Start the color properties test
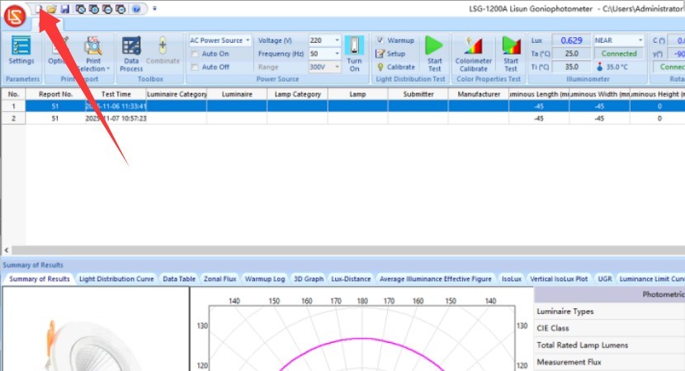The image size is (685, 371). click(x=511, y=54)
